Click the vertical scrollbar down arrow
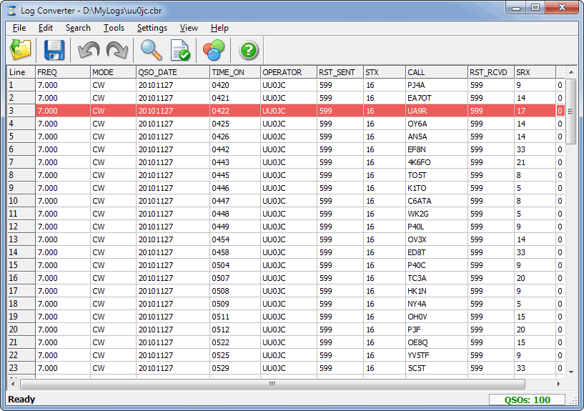 coord(571,372)
